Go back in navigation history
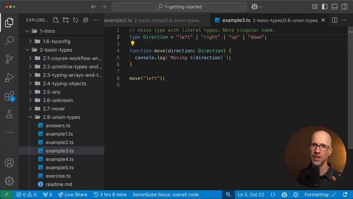The width and height of the screenshot is (353, 199). click(94, 7)
